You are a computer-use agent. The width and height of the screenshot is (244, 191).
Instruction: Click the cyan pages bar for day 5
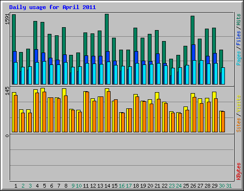(x=44, y=73)
